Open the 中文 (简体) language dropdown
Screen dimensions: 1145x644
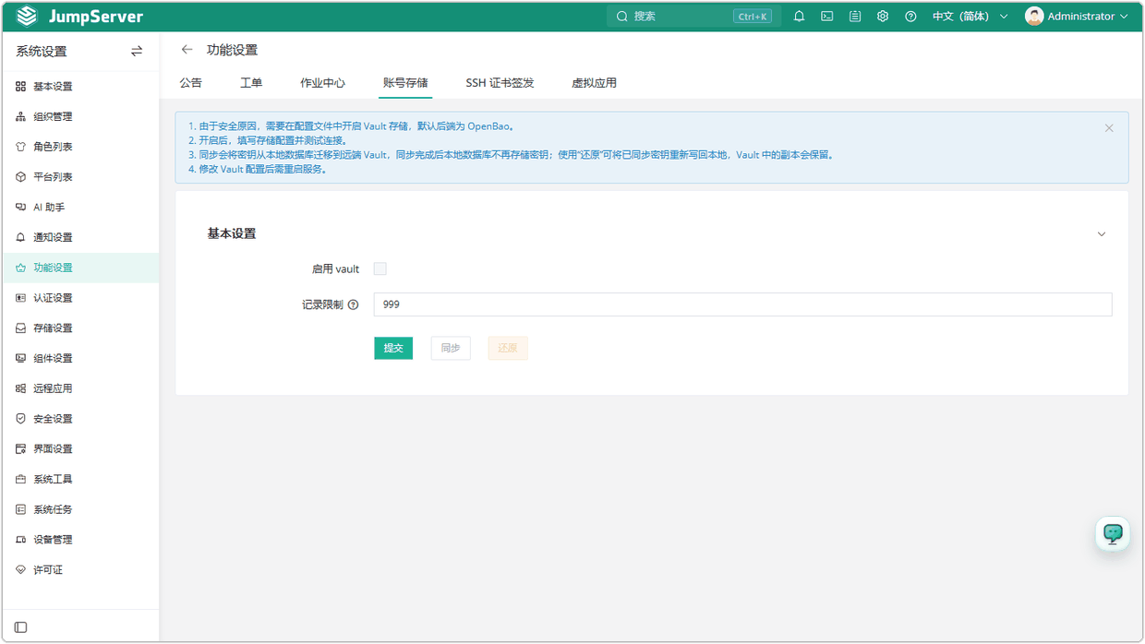coord(970,17)
